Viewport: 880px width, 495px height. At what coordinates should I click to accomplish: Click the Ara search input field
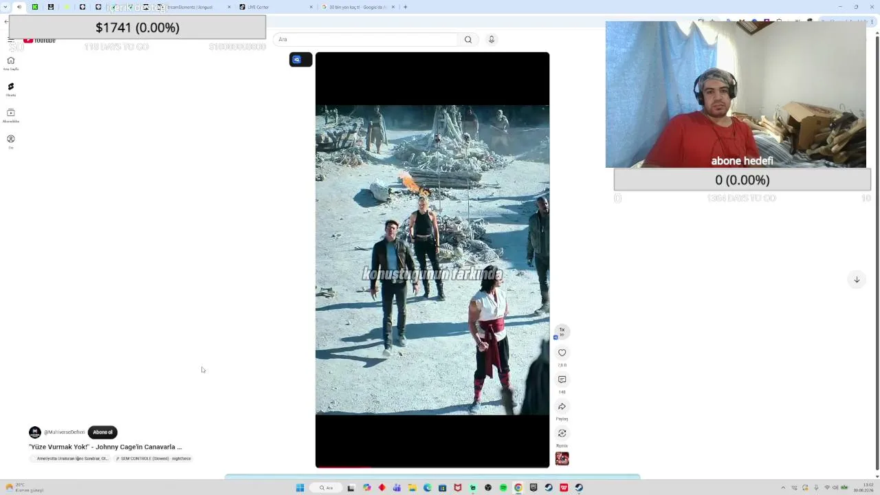click(x=367, y=39)
